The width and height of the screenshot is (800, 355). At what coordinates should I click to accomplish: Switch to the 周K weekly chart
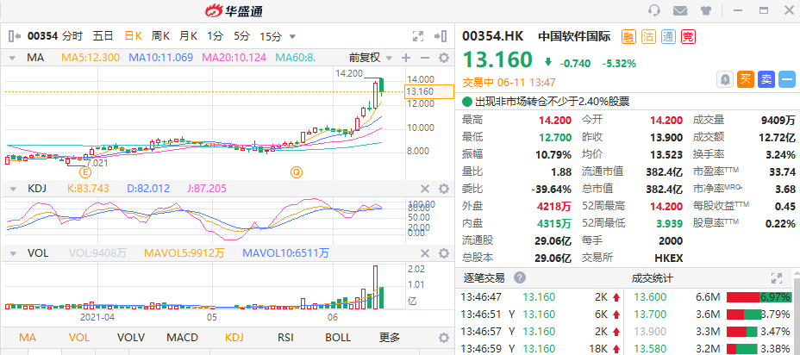click(160, 36)
